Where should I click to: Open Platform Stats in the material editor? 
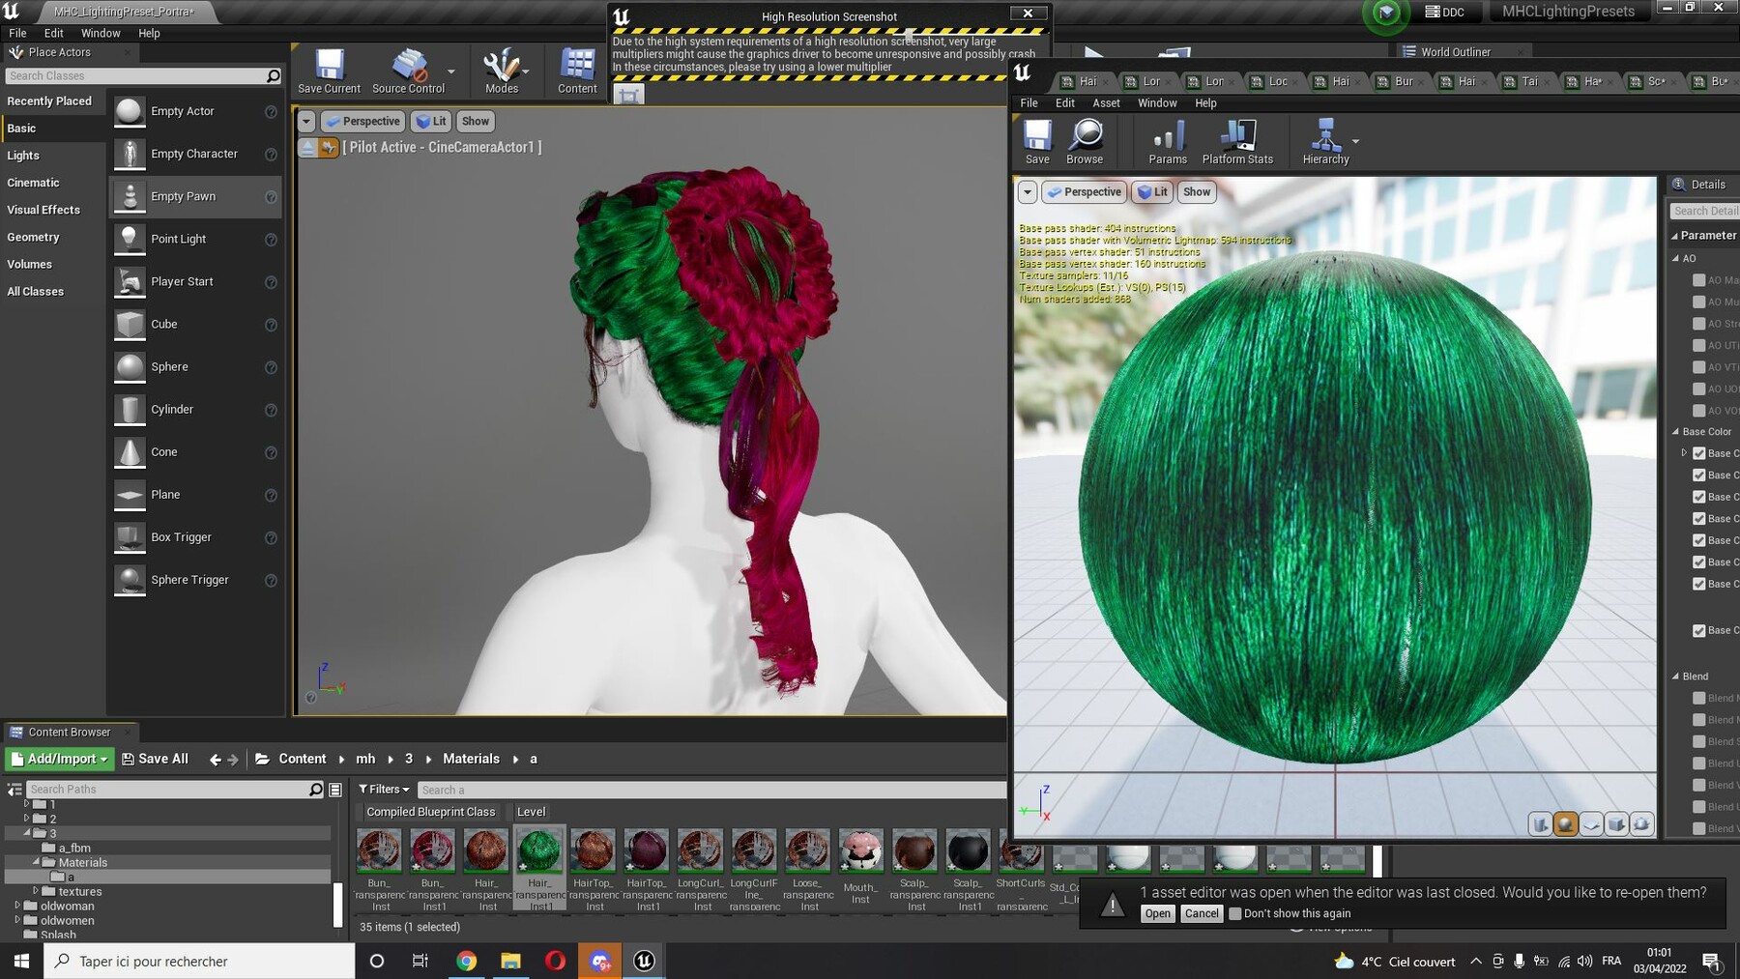[1237, 142]
